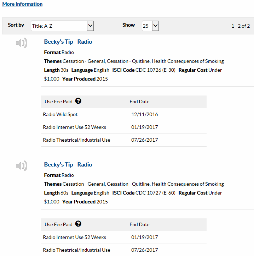Expand the Sort by Title: A-Z dropdown

(62, 26)
